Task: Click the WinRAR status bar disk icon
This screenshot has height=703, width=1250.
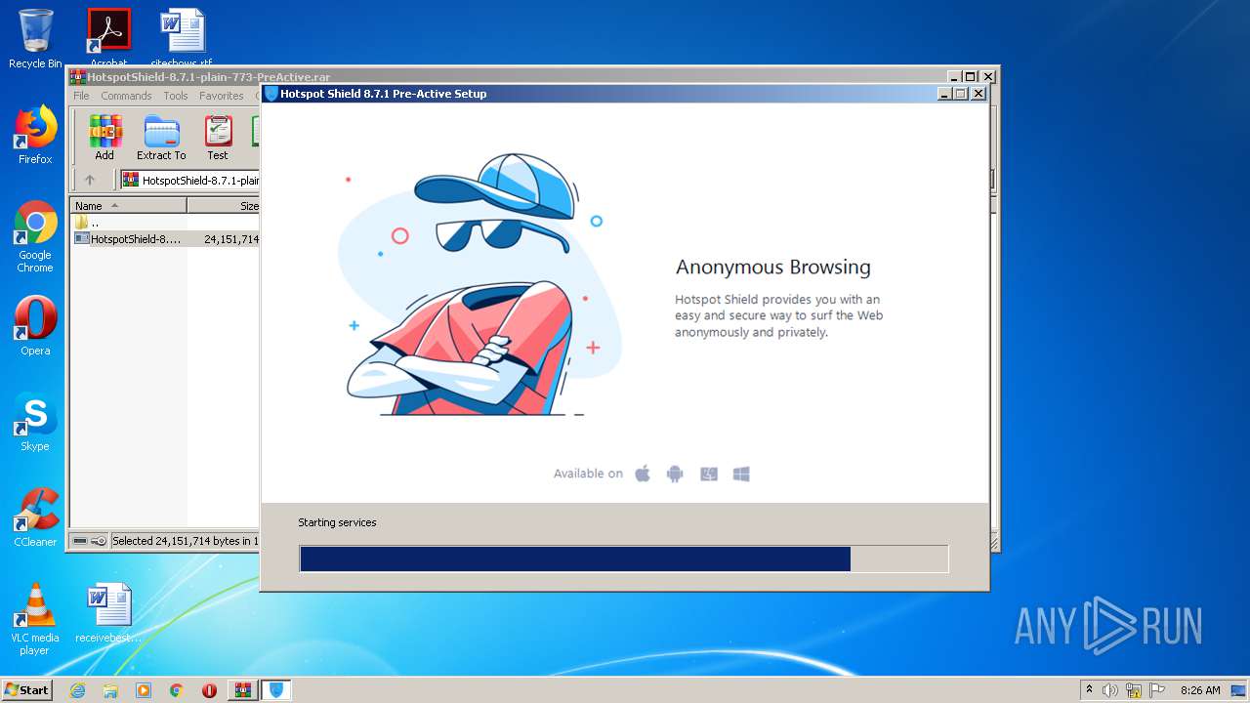Action: tap(81, 541)
